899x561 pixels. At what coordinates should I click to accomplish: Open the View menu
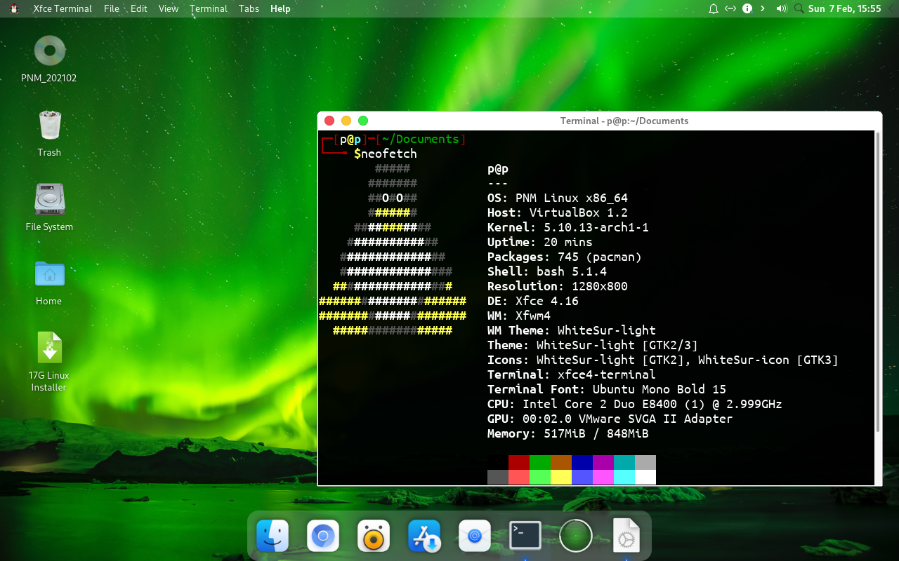click(x=169, y=8)
